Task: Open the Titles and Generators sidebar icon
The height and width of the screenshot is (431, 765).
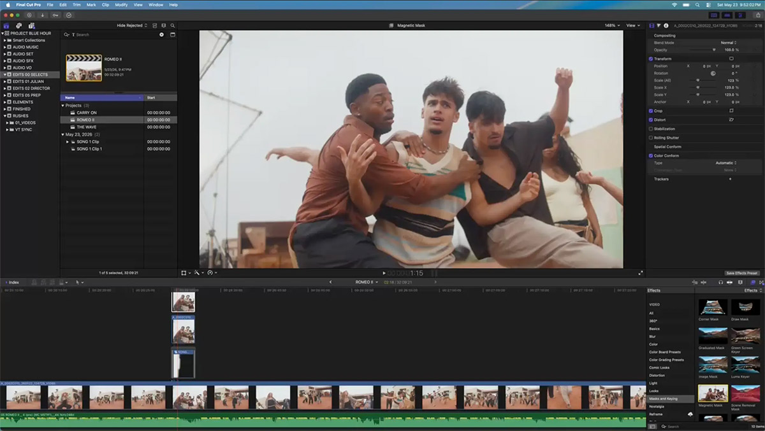Action: click(x=31, y=25)
